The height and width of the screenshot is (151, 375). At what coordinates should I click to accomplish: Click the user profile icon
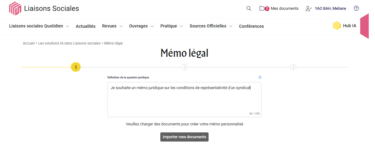click(x=308, y=9)
